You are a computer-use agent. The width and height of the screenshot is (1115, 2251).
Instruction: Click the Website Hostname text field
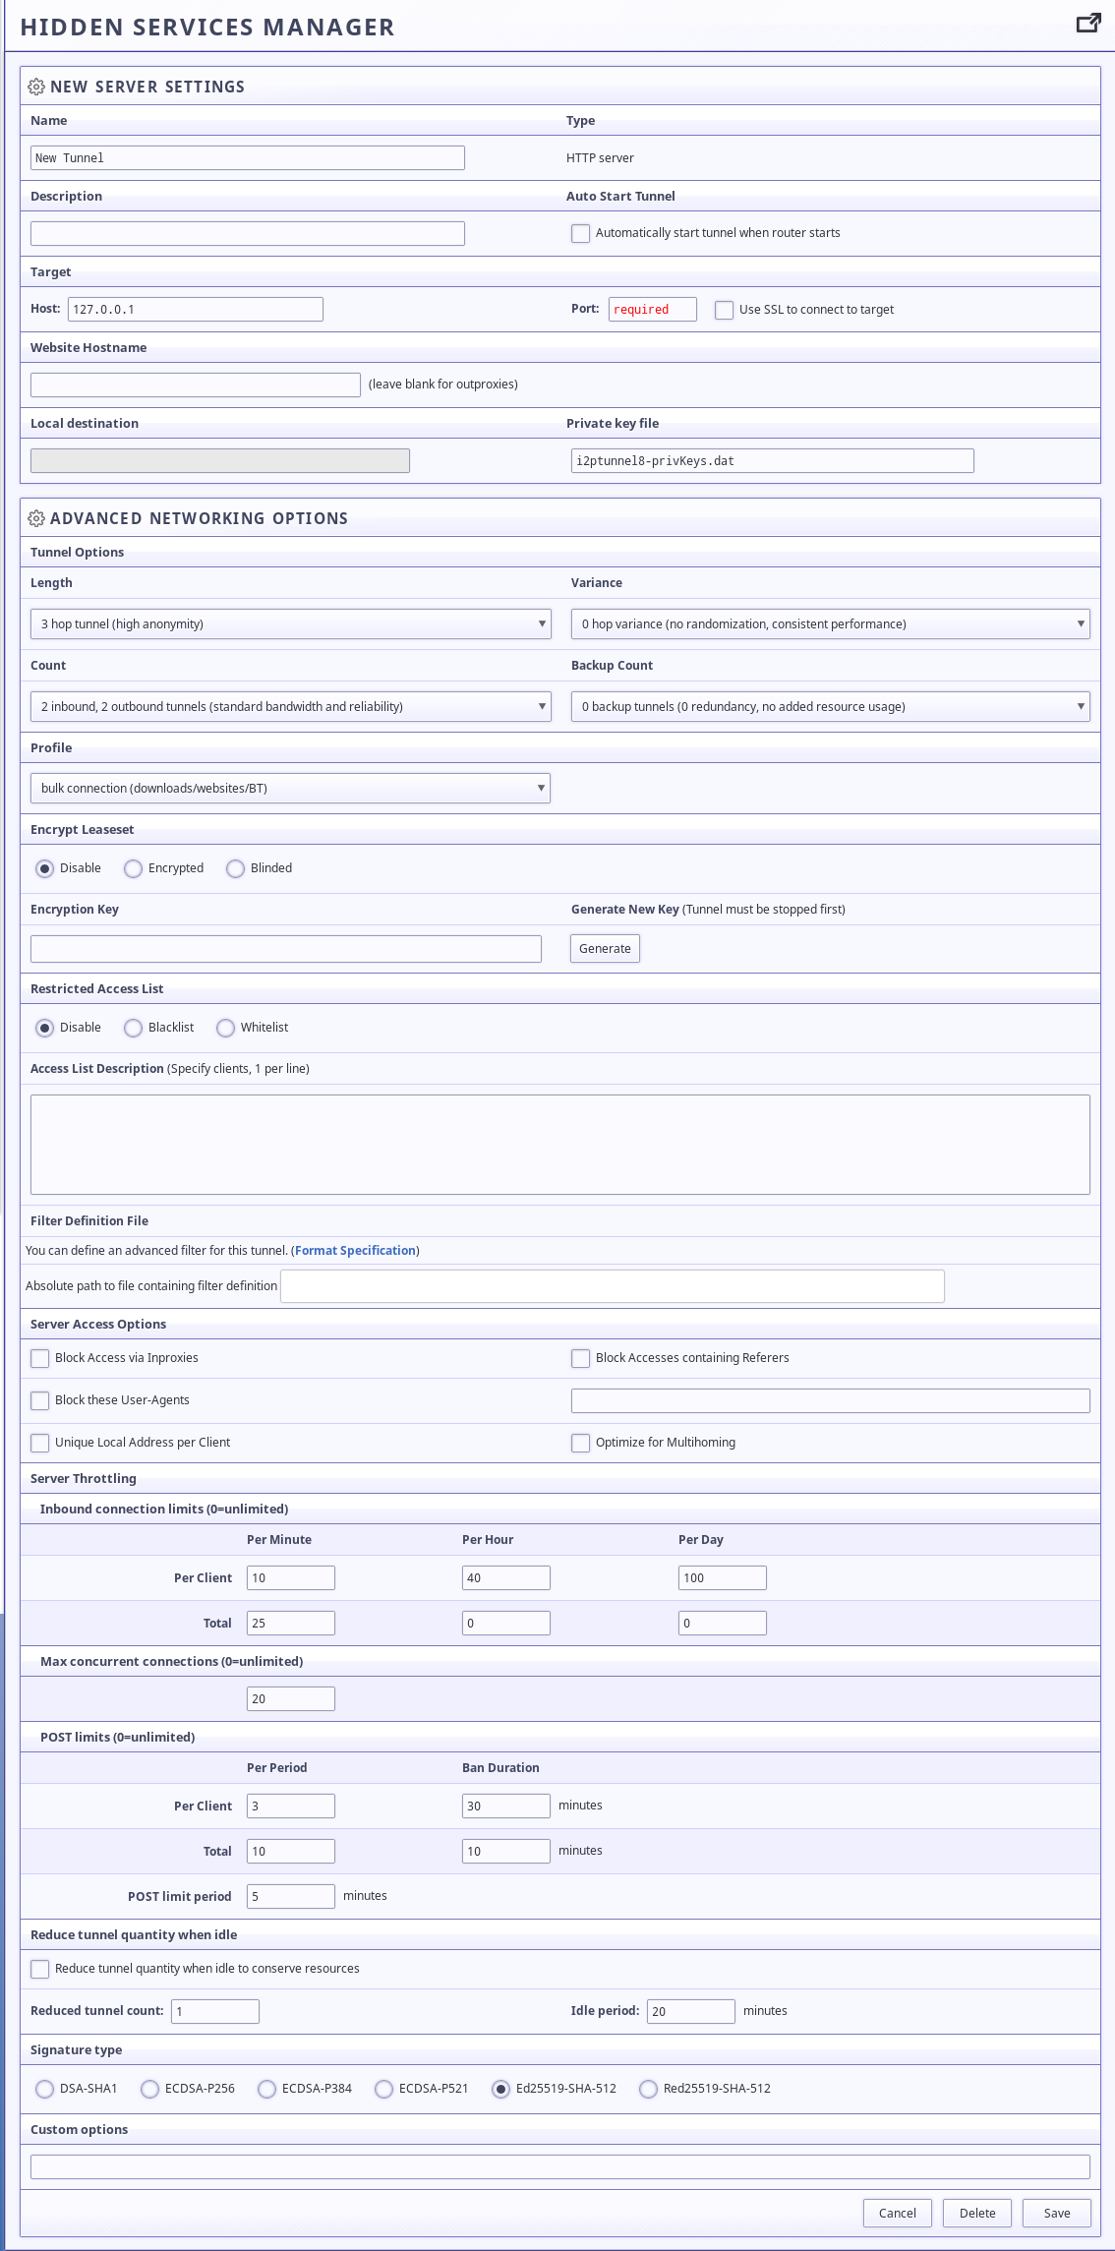(x=196, y=385)
